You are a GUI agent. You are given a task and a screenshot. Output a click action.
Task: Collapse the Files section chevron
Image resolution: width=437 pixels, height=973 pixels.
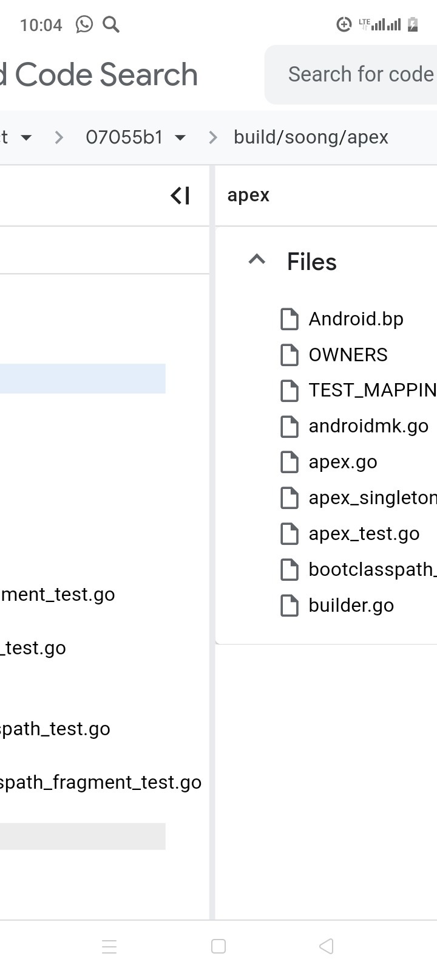257,260
